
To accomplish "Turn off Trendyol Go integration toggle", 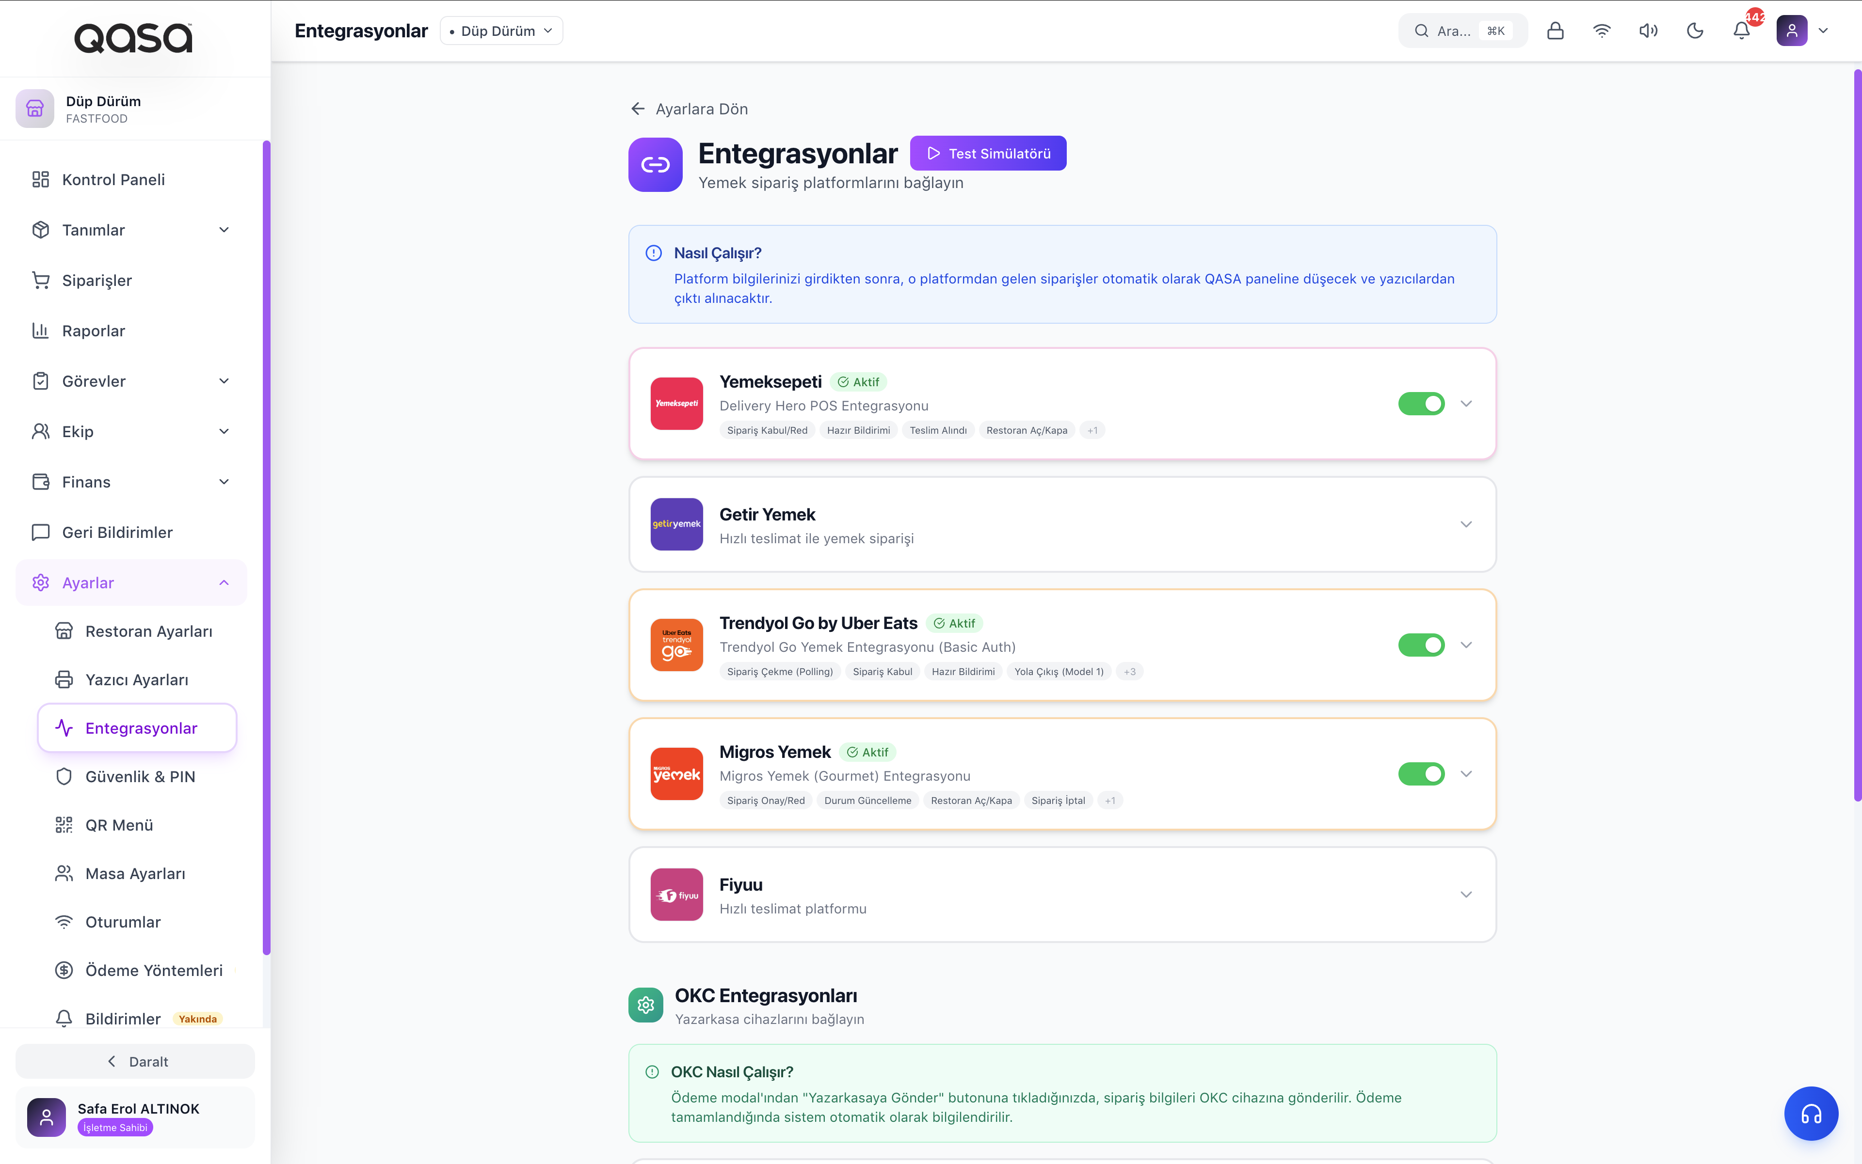I will 1421,645.
